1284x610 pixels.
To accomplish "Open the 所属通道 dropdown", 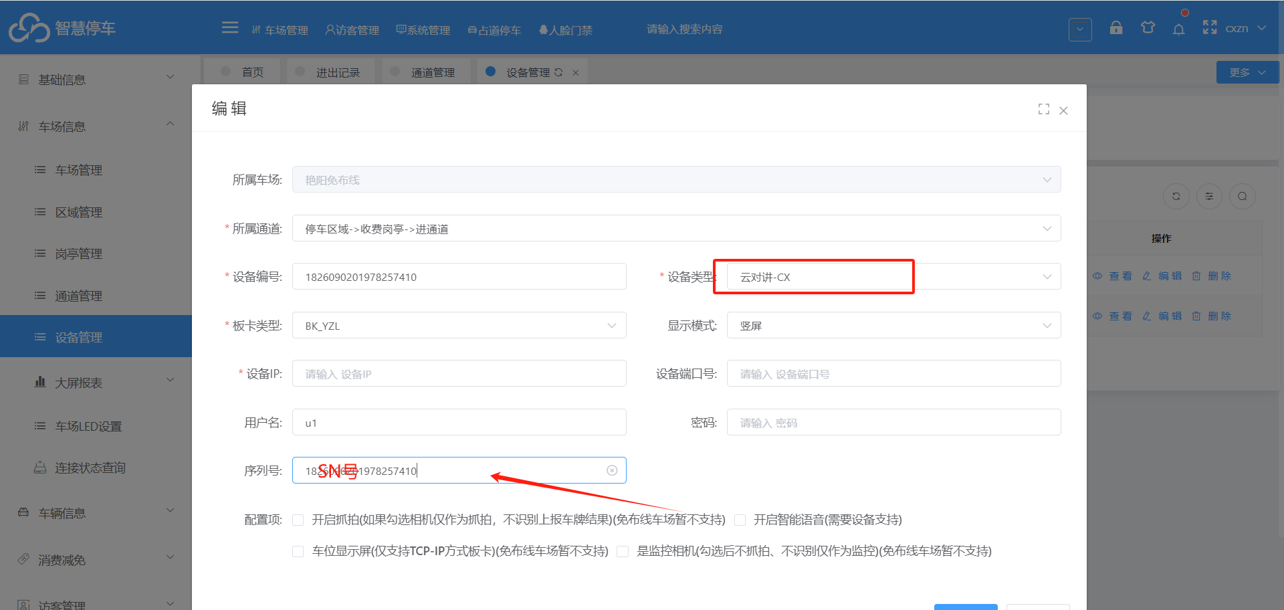I will click(676, 229).
